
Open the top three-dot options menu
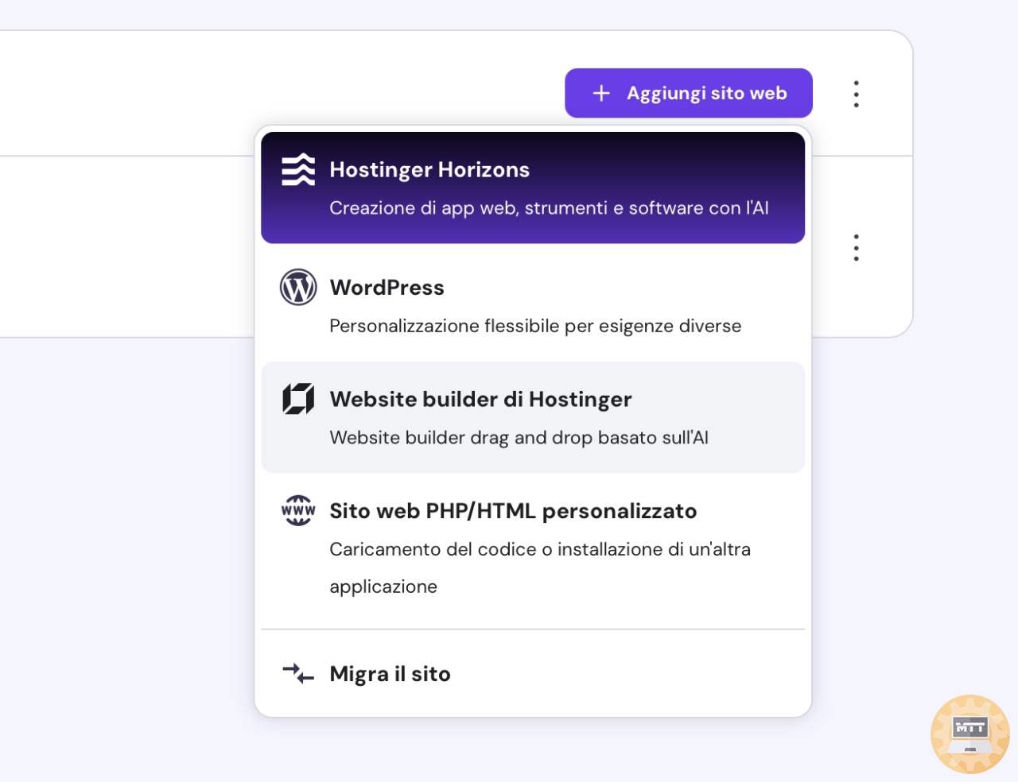856,94
